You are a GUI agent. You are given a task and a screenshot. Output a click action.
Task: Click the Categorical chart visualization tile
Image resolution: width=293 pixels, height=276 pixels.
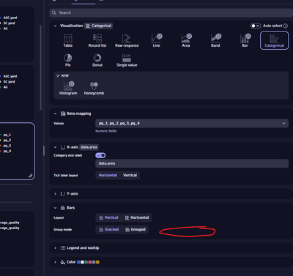[274, 40]
